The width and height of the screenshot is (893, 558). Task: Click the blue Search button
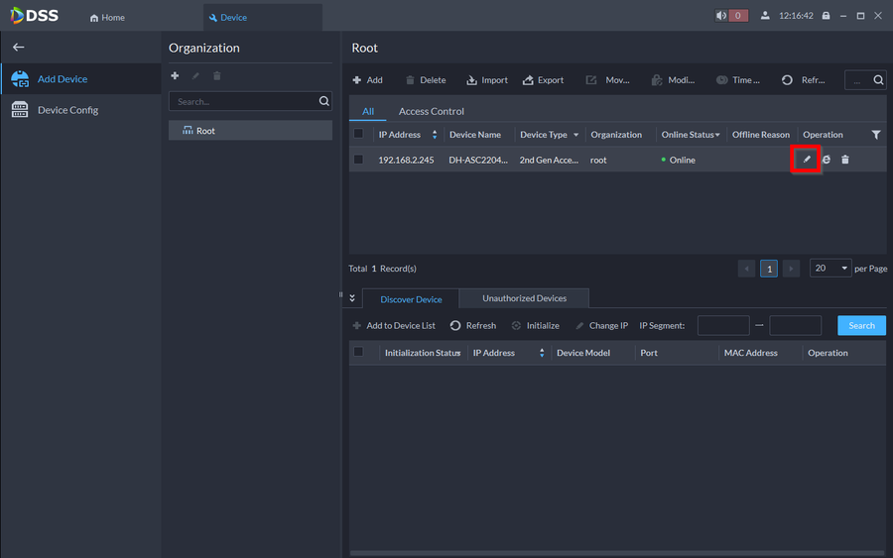861,325
